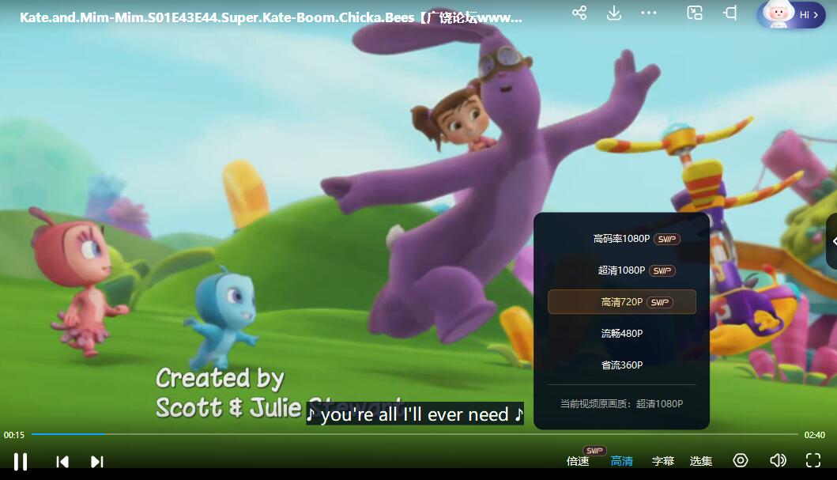The height and width of the screenshot is (480, 837).
Task: Open the 字幕 subtitles menu
Action: pyautogui.click(x=663, y=461)
